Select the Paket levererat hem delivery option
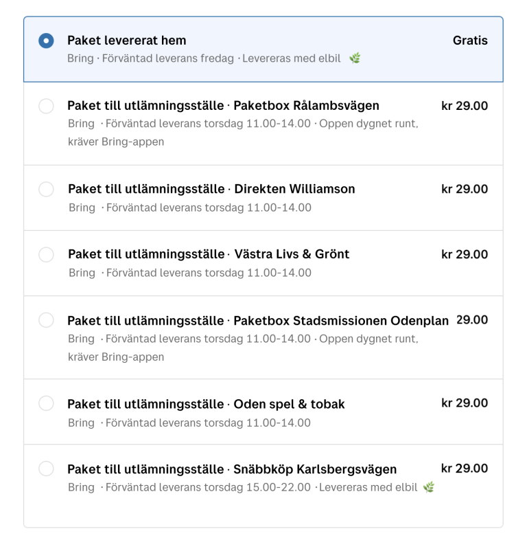The height and width of the screenshot is (551, 527). point(46,41)
